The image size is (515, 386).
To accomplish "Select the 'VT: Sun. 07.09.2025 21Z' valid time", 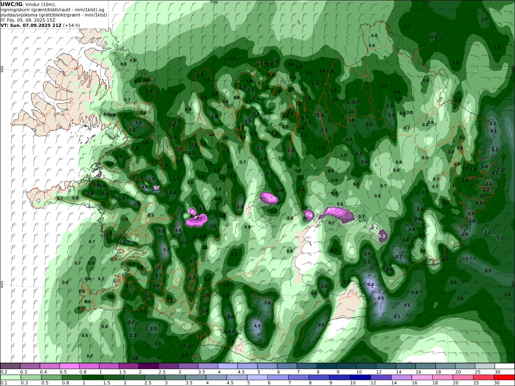I will click(31, 25).
